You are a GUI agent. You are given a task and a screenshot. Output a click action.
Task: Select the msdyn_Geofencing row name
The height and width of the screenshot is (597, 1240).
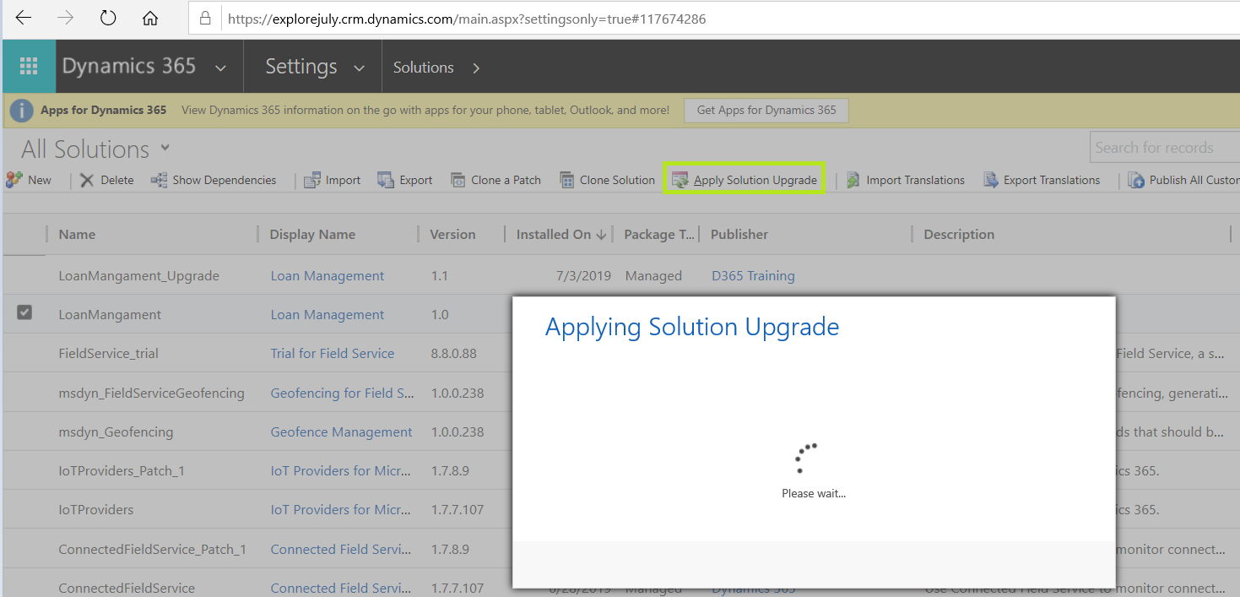116,431
